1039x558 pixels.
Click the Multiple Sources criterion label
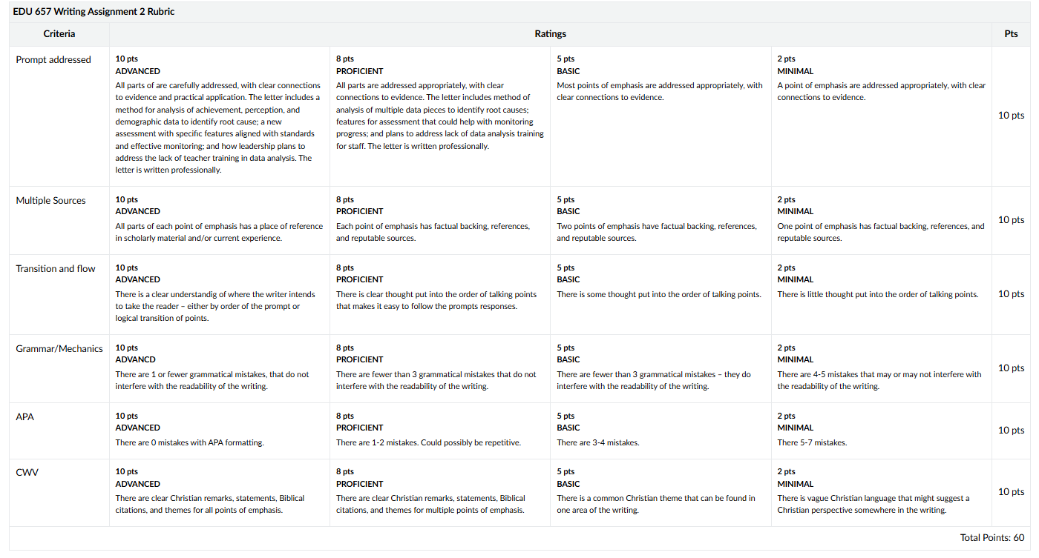pyautogui.click(x=50, y=201)
